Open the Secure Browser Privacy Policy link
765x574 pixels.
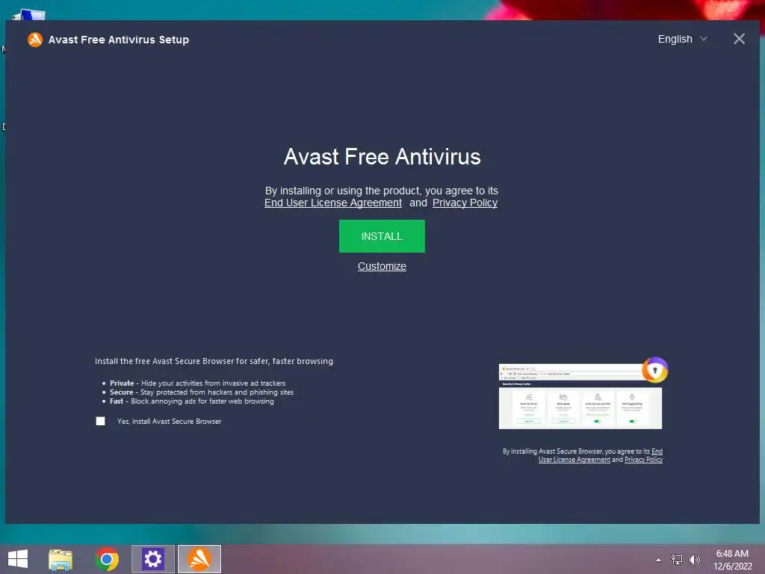(643, 460)
